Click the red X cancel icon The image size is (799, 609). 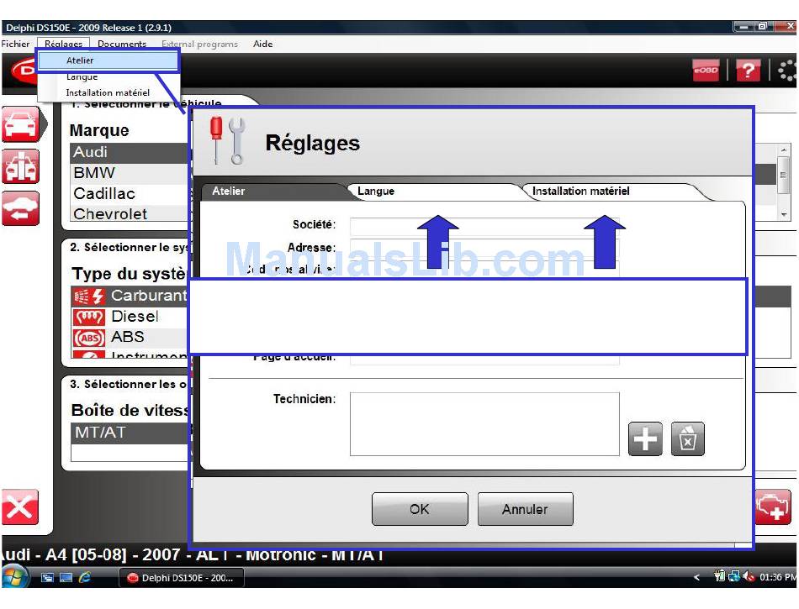click(x=20, y=507)
